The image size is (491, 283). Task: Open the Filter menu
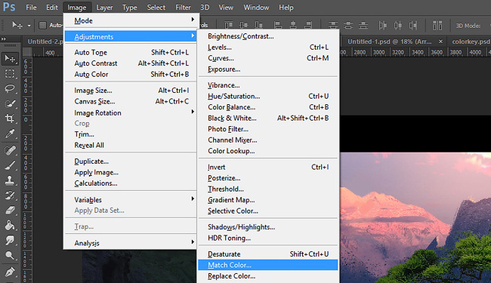(x=183, y=8)
